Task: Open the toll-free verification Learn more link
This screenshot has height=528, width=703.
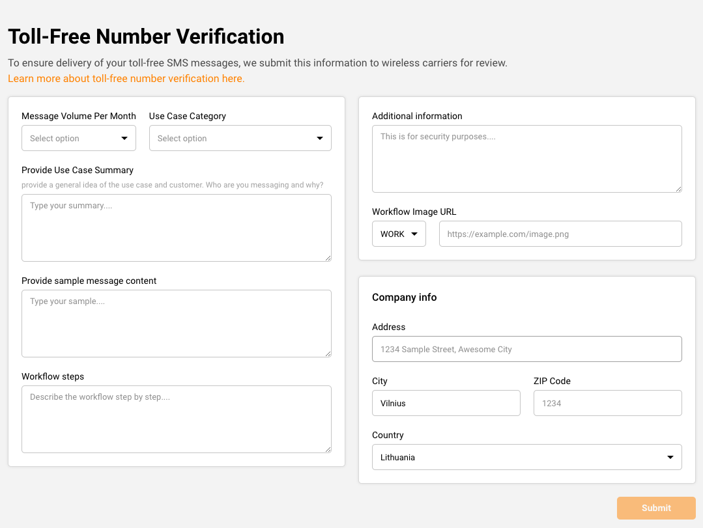Action: tap(126, 78)
